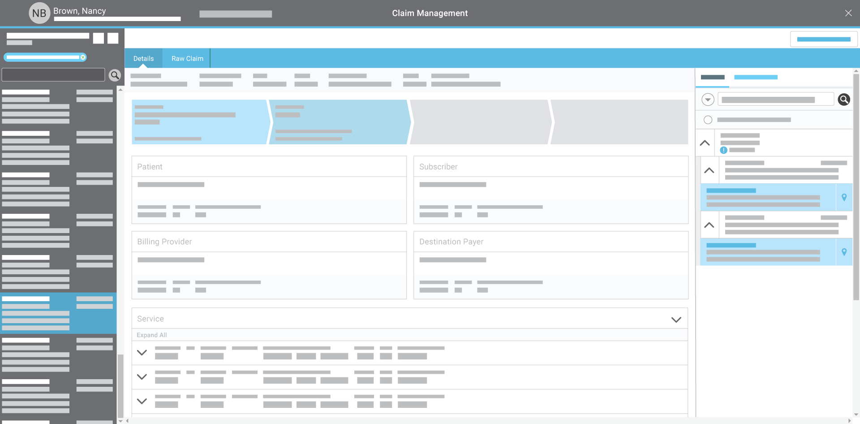Switch to the Raw Claim tab
The width and height of the screenshot is (860, 424).
187,59
